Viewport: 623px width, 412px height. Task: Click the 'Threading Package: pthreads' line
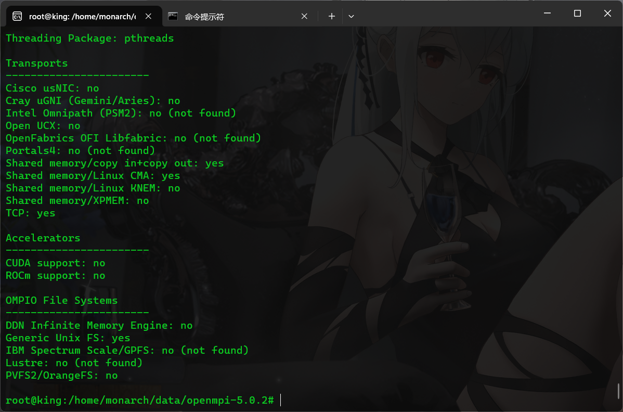[90, 38]
